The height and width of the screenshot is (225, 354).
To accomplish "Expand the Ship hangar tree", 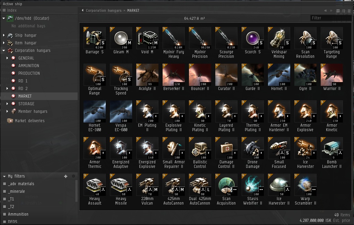I will point(3,35).
